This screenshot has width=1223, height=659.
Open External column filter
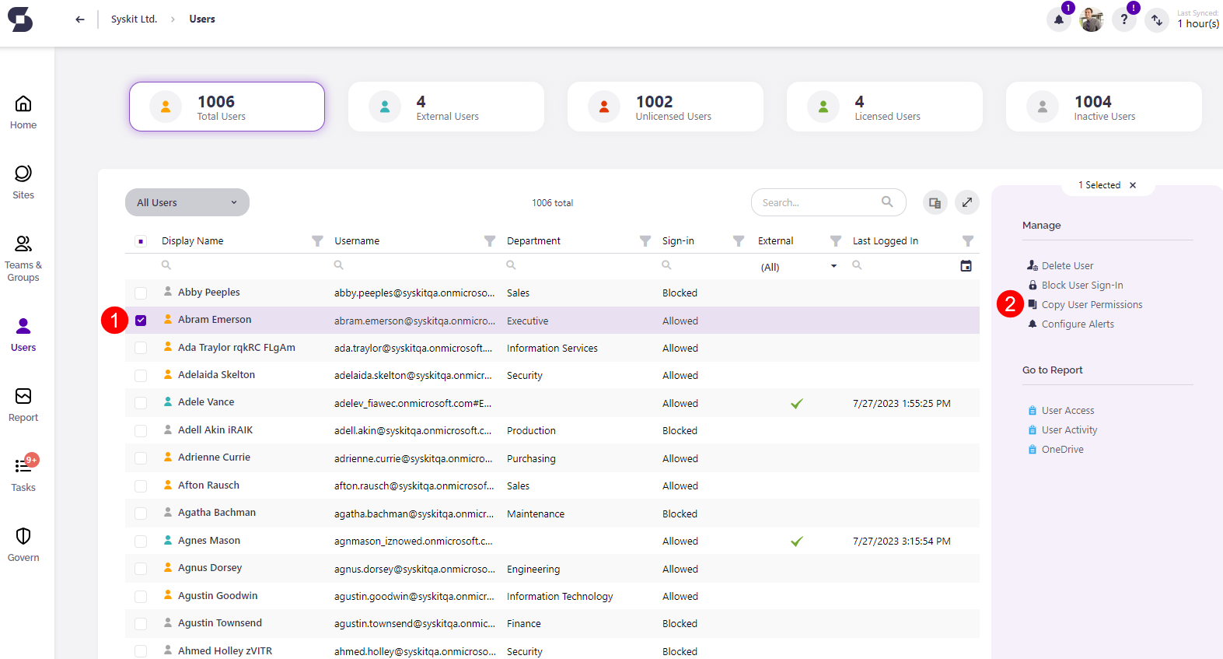pyautogui.click(x=836, y=241)
